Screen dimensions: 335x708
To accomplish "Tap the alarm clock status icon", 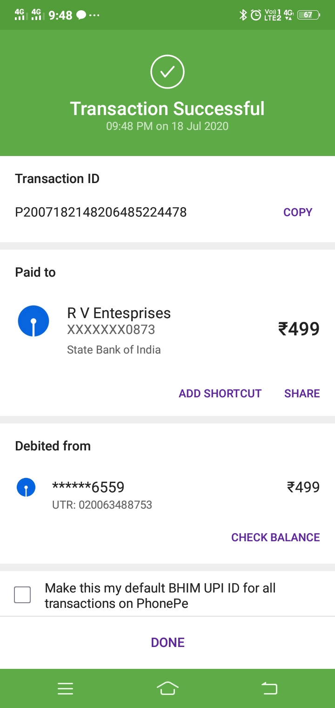I will point(256,15).
